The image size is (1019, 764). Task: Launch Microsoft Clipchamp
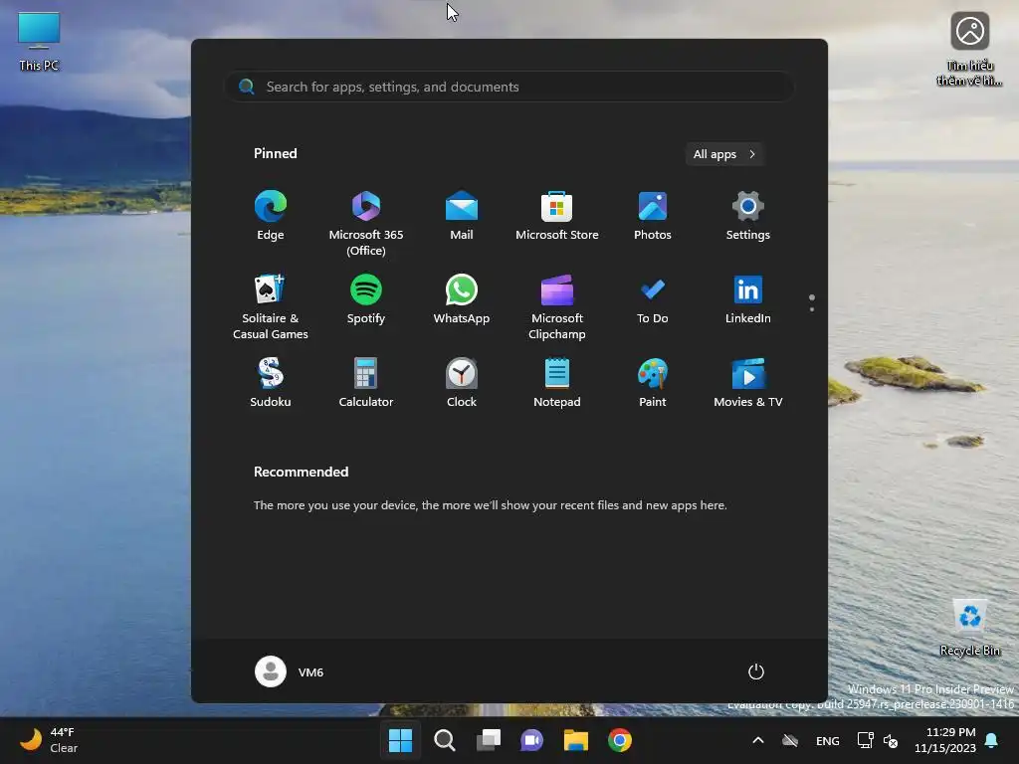click(557, 306)
